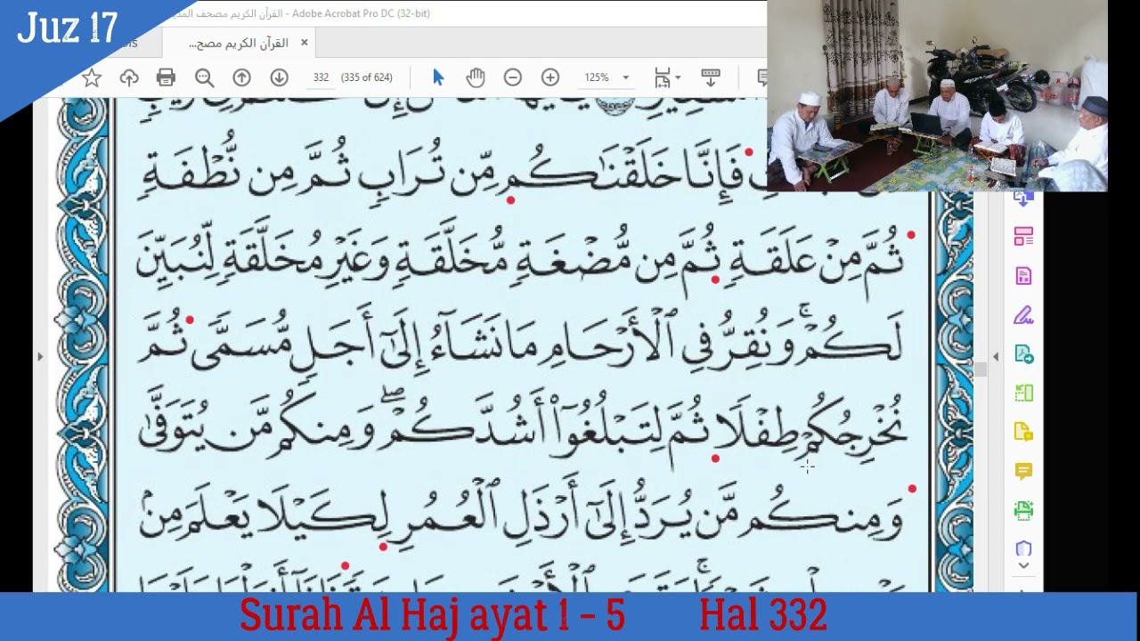Viewport: 1140px width, 641px height.
Task: Choose the selection arrow tool
Action: [437, 78]
